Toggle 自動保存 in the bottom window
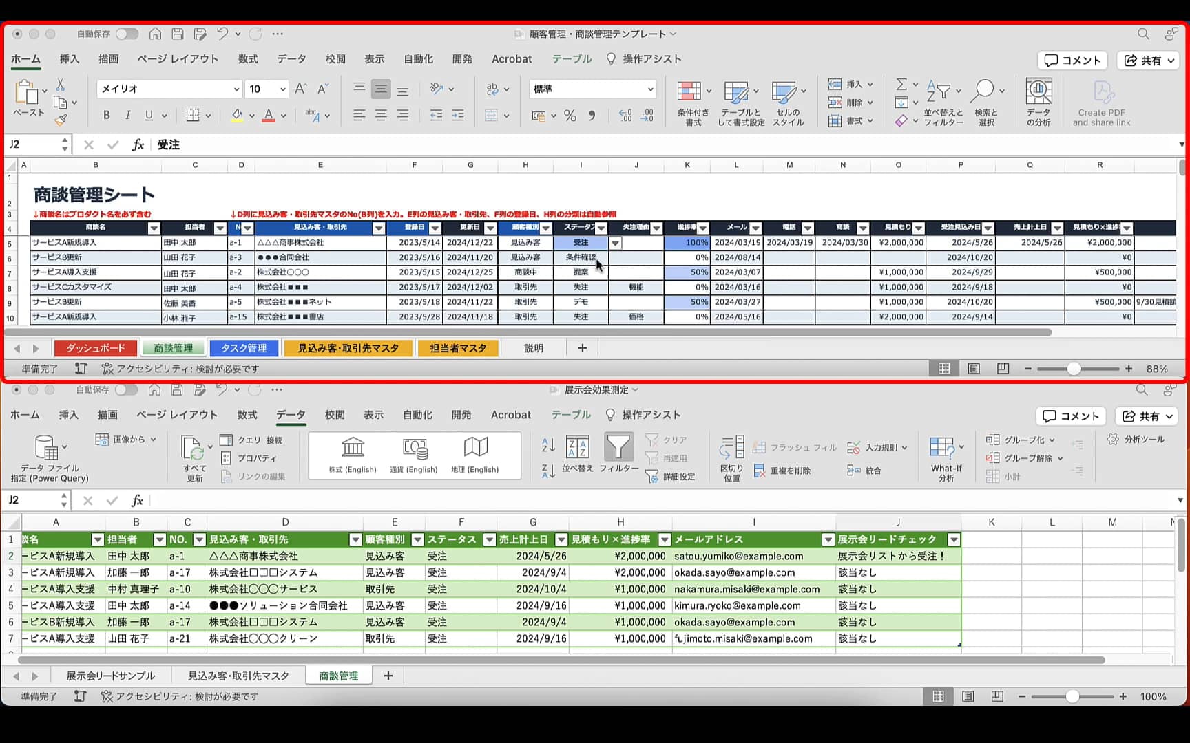 (126, 389)
